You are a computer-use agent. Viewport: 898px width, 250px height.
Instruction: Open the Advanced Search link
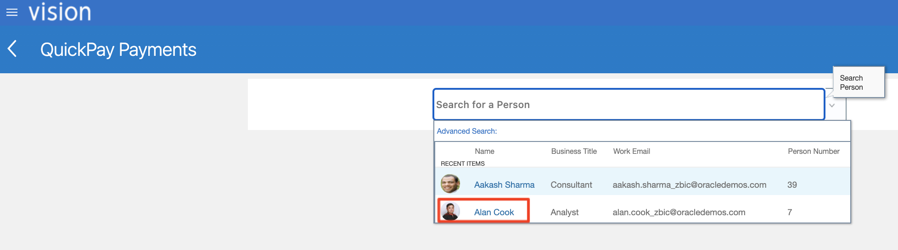466,131
